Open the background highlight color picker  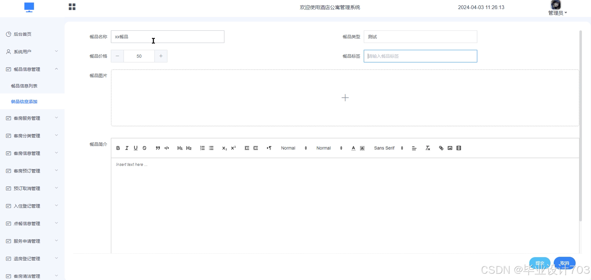tap(362, 148)
